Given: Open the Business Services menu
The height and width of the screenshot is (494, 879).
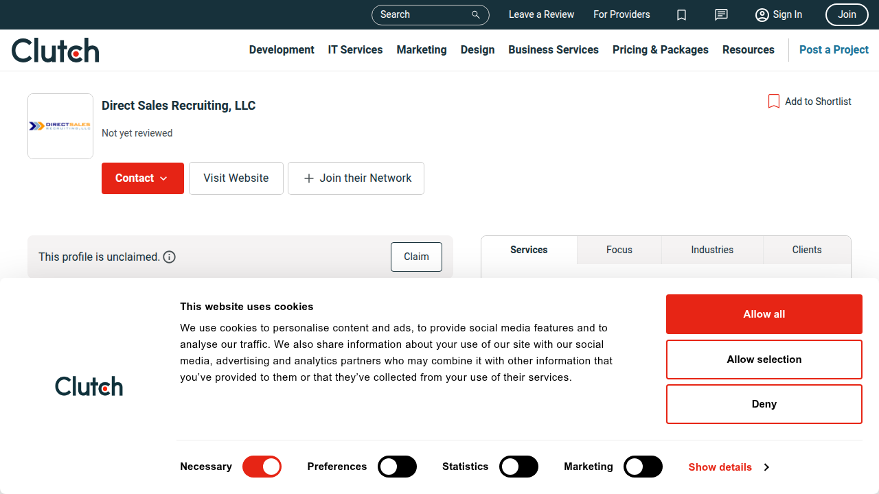Looking at the screenshot, I should coord(553,50).
